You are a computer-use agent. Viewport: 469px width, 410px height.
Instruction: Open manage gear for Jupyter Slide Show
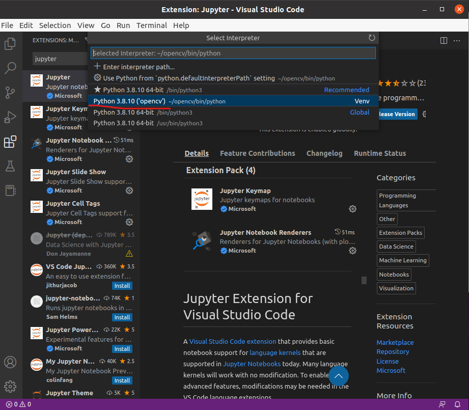[x=129, y=190]
